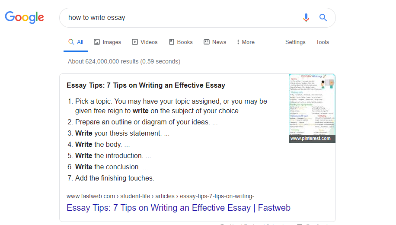This screenshot has width=396, height=225.
Task: Click list item 'Write your thesis statement'
Action: tap(119, 133)
